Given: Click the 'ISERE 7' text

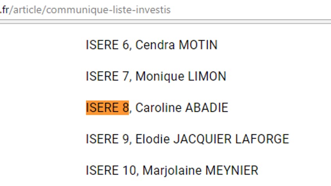Looking at the screenshot, I should pos(107,76).
